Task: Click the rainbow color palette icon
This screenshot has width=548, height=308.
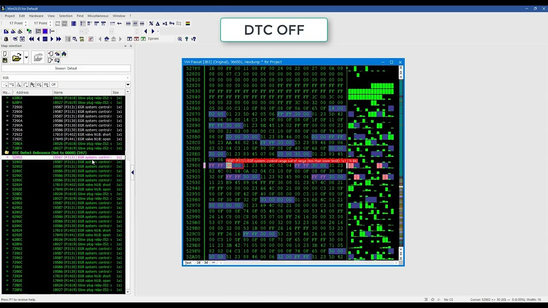Action: [x=188, y=24]
